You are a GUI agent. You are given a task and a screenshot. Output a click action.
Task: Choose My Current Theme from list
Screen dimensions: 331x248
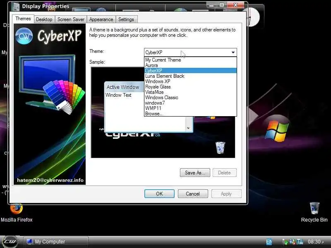coord(190,60)
